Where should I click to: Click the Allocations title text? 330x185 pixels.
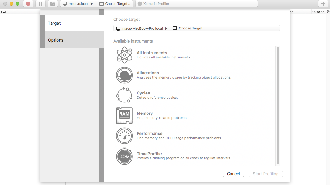tap(148, 73)
